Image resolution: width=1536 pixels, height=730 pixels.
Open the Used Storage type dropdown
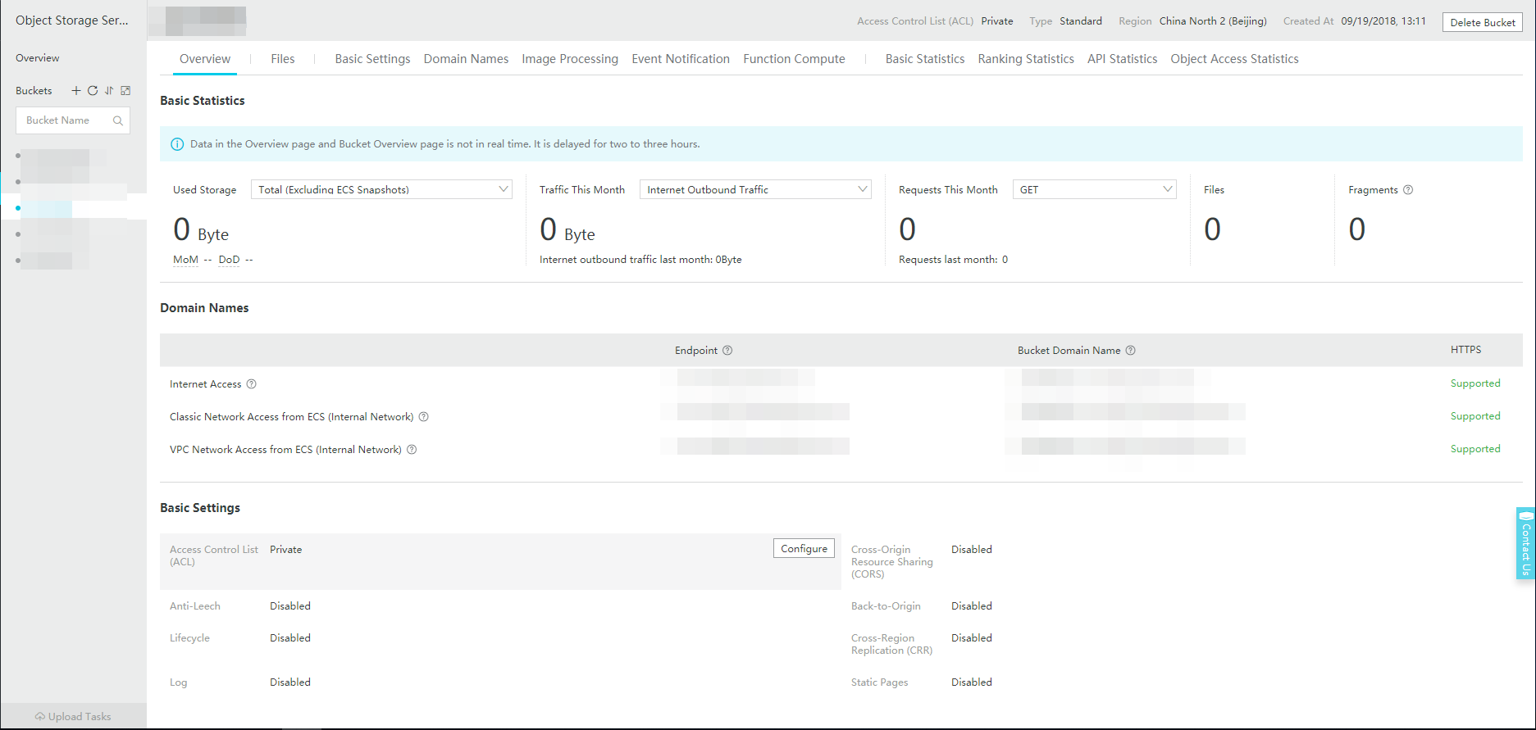click(x=381, y=189)
